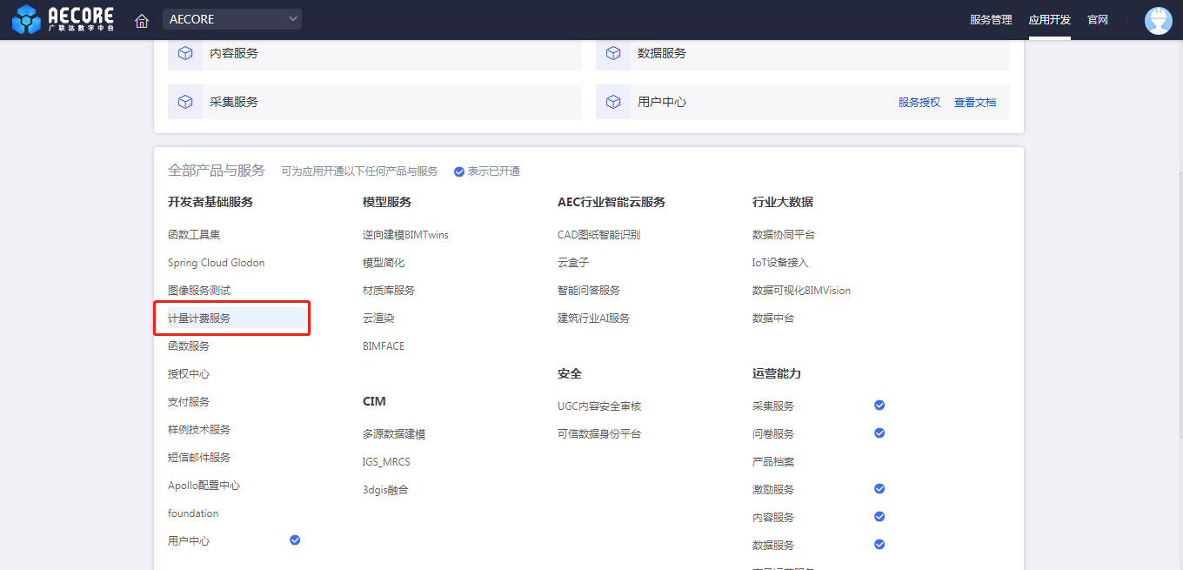The image size is (1183, 570).
Task: Open 建筑行业AI服务 entry
Action: [x=593, y=319]
